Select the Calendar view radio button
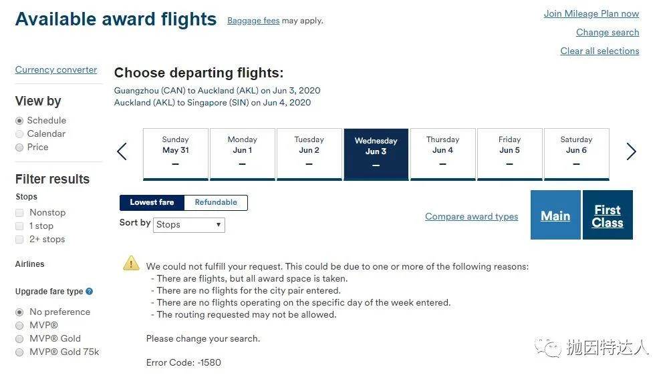The width and height of the screenshot is (671, 377). click(x=19, y=134)
